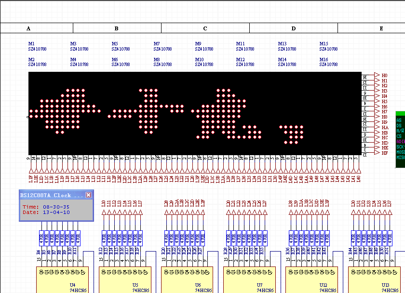This screenshot has width=405, height=293.
Task: Close the DS12C887A Clock popup
Action: (x=88, y=195)
